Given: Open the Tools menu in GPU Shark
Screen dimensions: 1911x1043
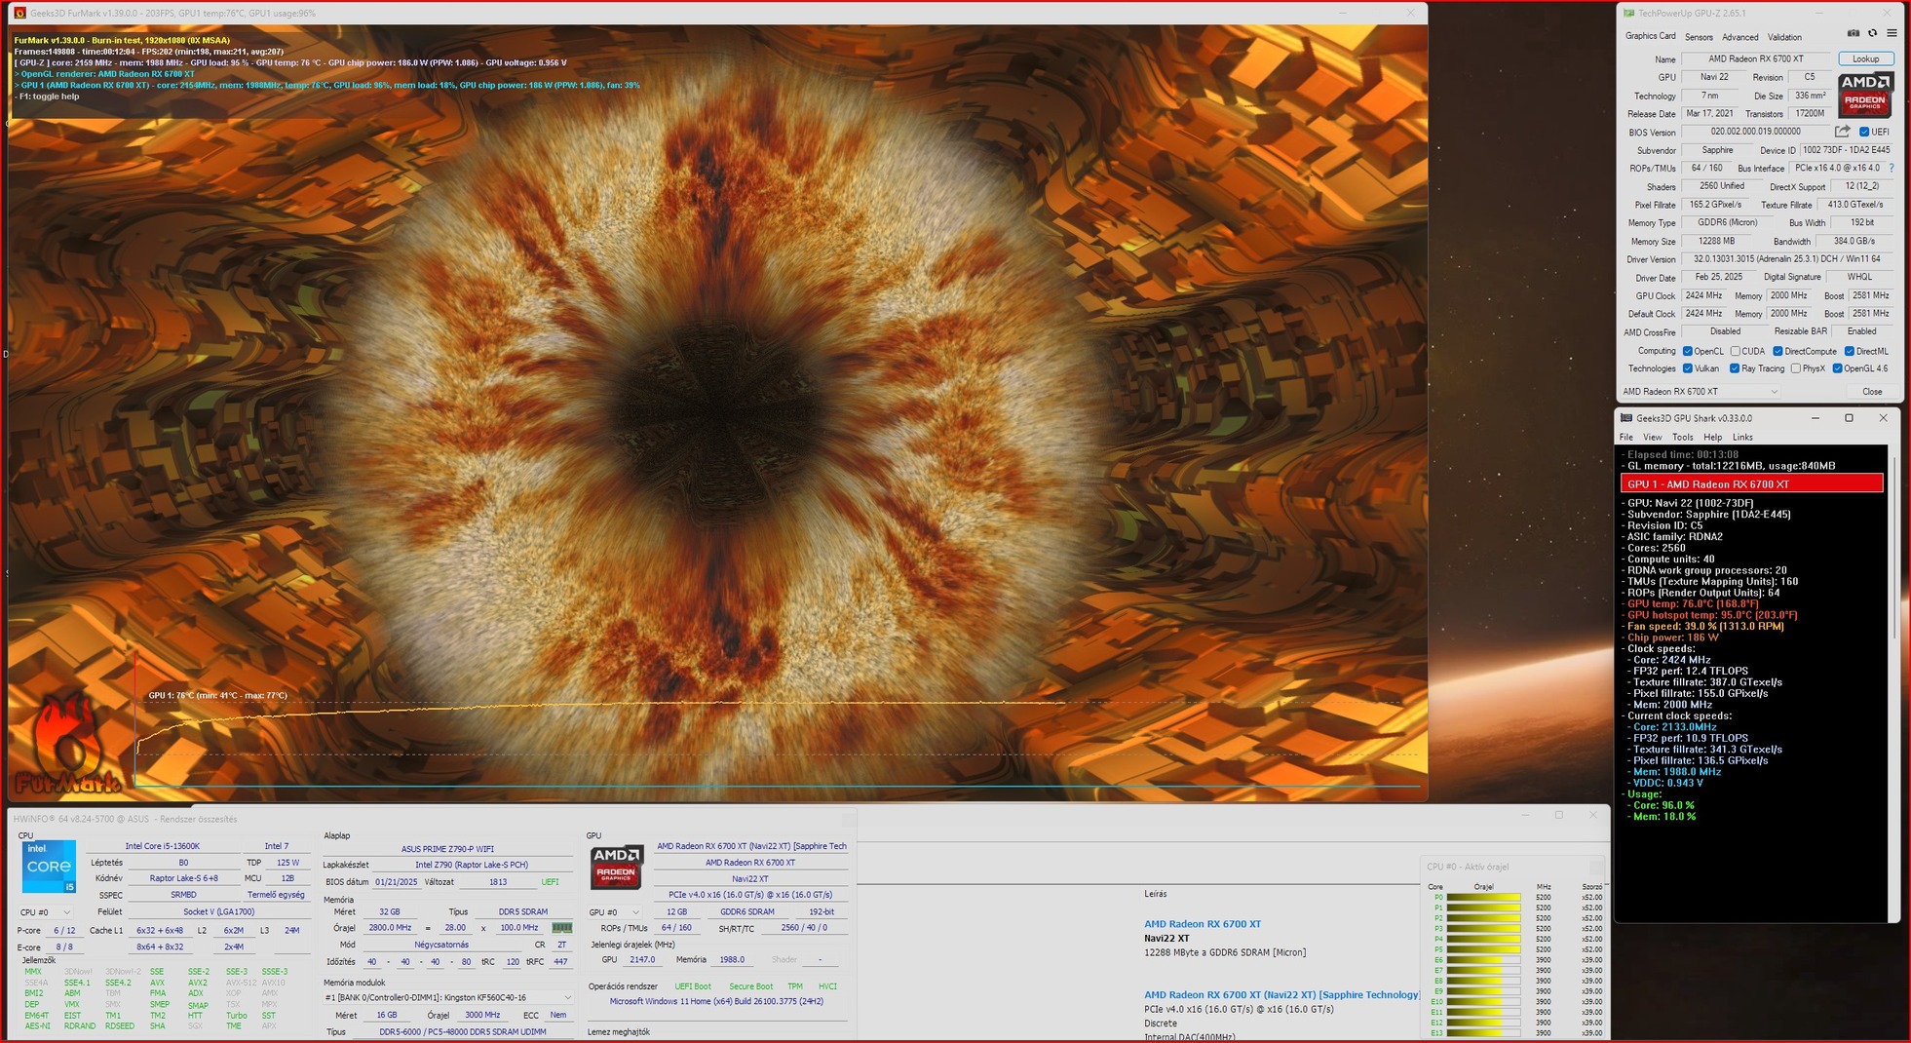Looking at the screenshot, I should click(1683, 438).
